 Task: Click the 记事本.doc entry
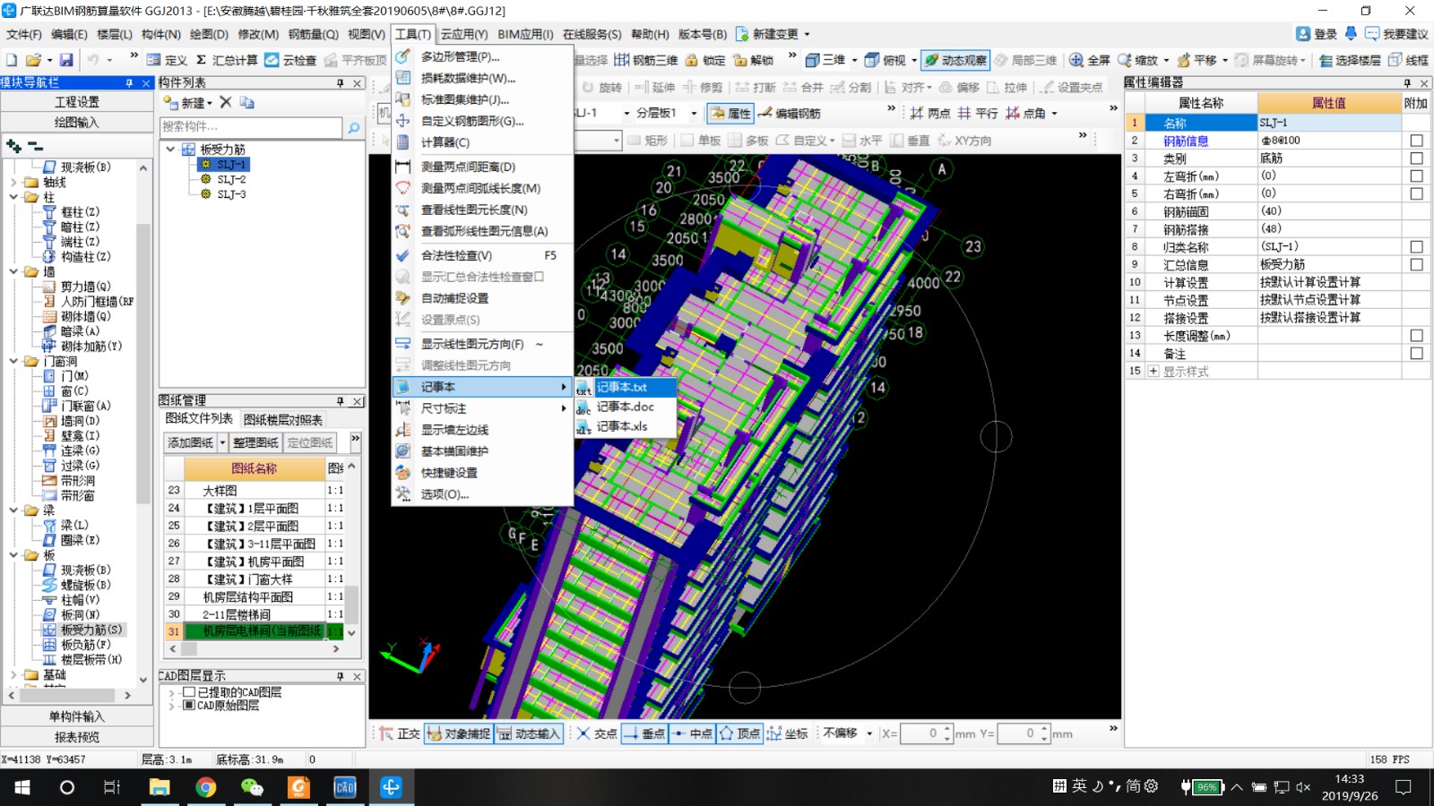[x=625, y=407]
